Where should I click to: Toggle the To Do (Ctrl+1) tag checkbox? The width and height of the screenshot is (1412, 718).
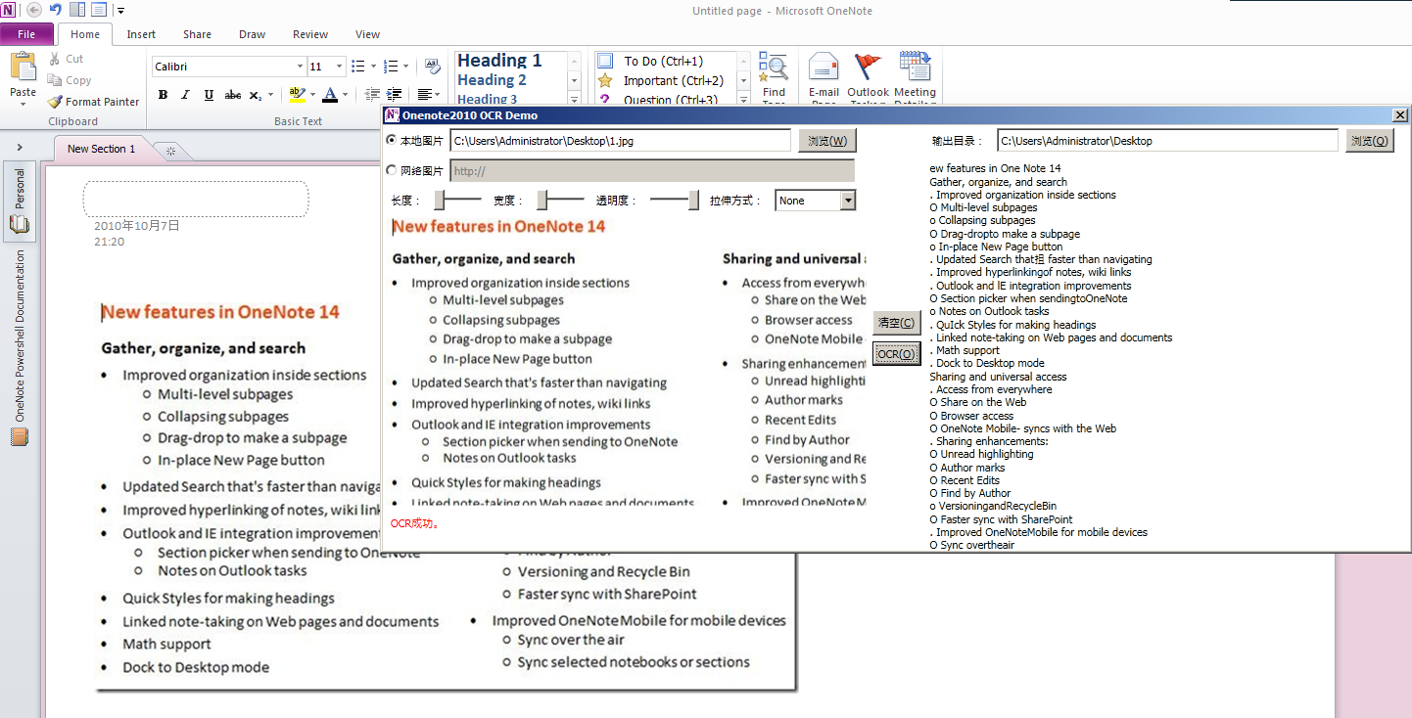(x=605, y=61)
